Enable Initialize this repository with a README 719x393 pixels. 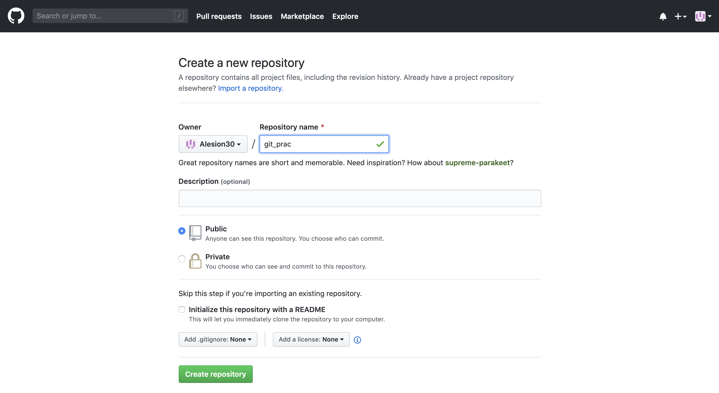click(x=182, y=309)
